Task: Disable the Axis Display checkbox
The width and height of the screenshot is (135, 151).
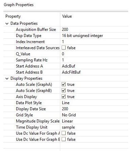Action: pos(64,97)
